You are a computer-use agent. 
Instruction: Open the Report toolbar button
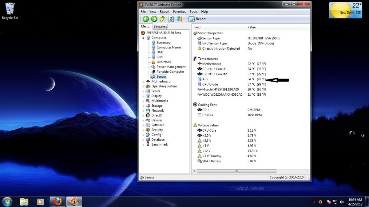[x=197, y=19]
